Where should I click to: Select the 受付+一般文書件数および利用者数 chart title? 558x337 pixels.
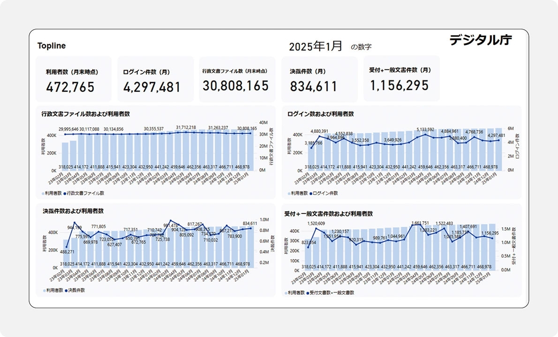328,214
